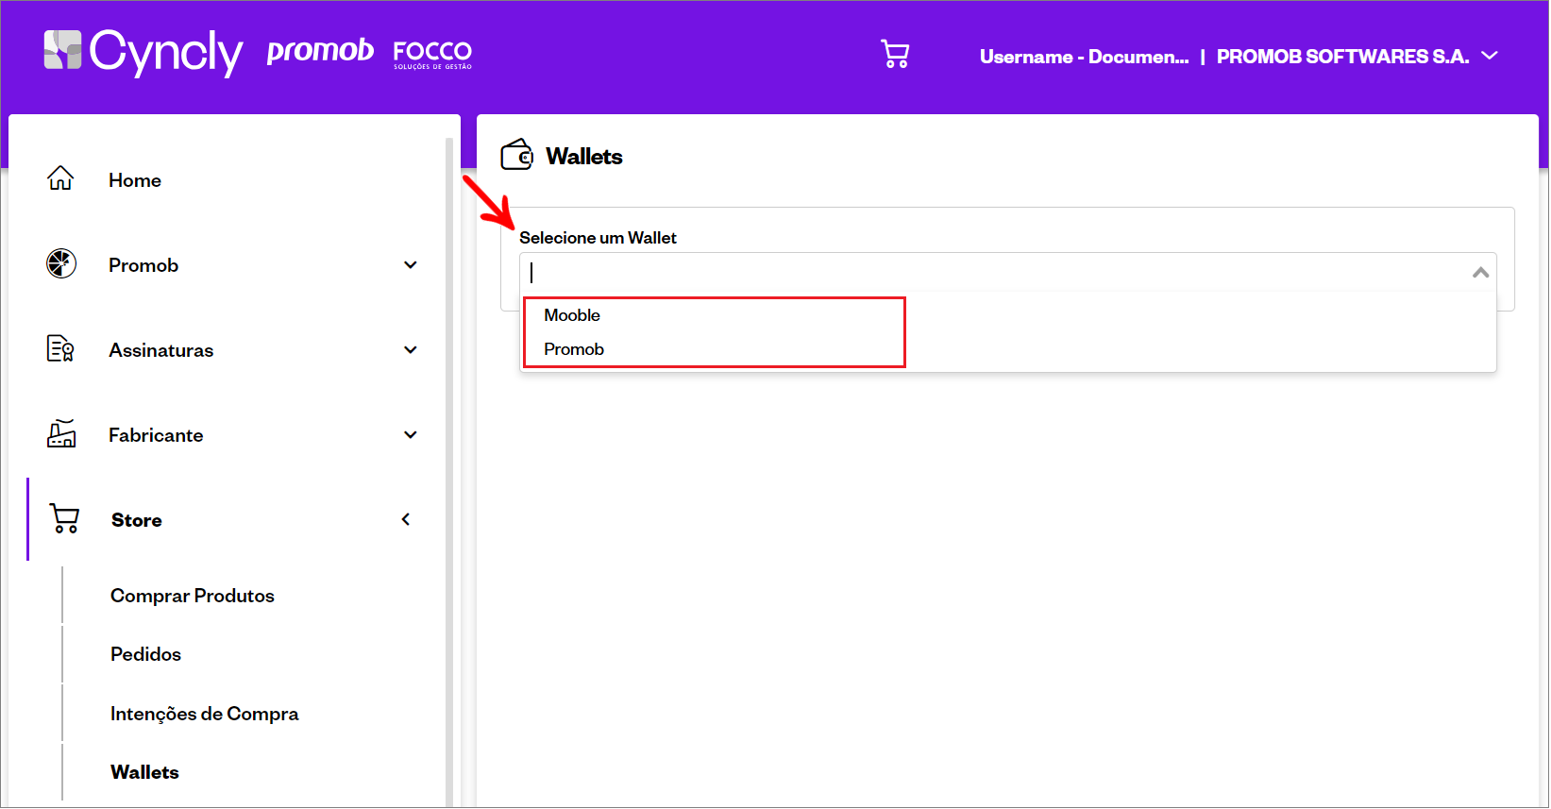
Task: Click the Assinaturas document icon
Action: click(x=60, y=348)
